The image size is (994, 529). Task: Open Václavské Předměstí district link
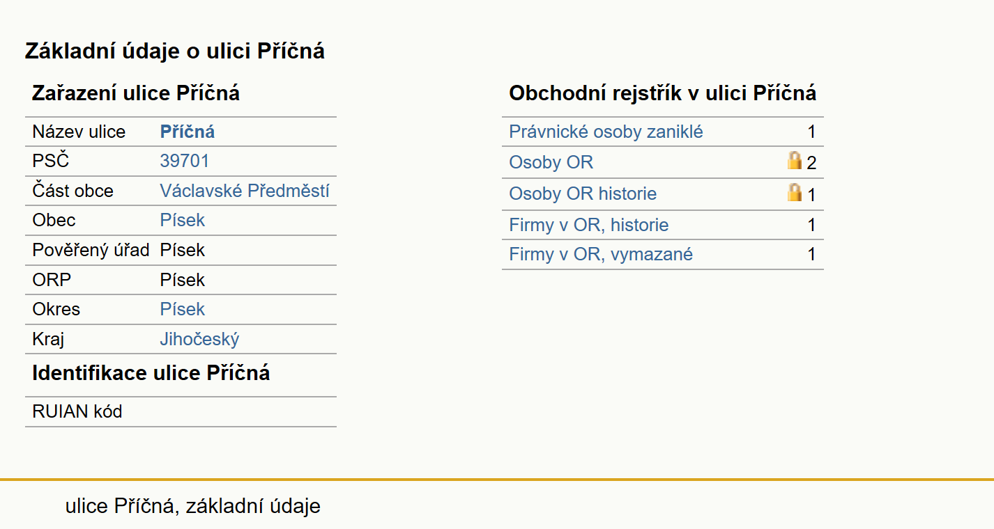pyautogui.click(x=245, y=191)
